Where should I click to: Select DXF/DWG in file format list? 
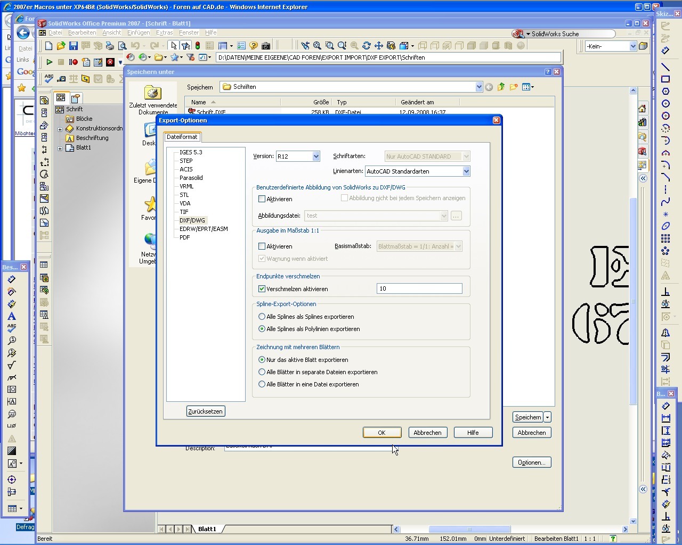click(192, 220)
